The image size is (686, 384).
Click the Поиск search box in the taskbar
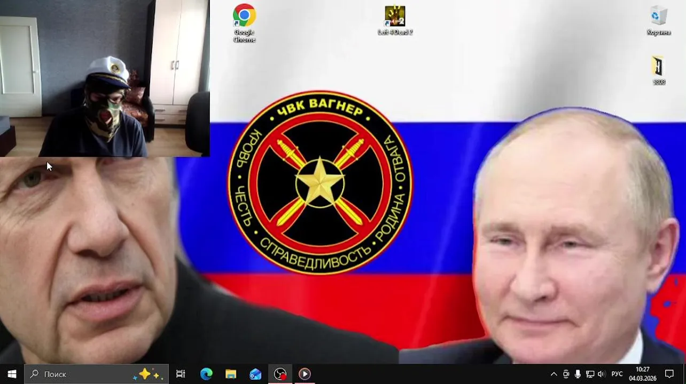click(97, 374)
